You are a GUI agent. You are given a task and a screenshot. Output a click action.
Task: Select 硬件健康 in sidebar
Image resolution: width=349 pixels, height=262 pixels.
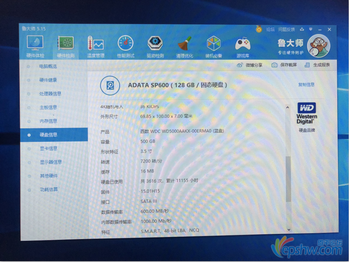48,80
